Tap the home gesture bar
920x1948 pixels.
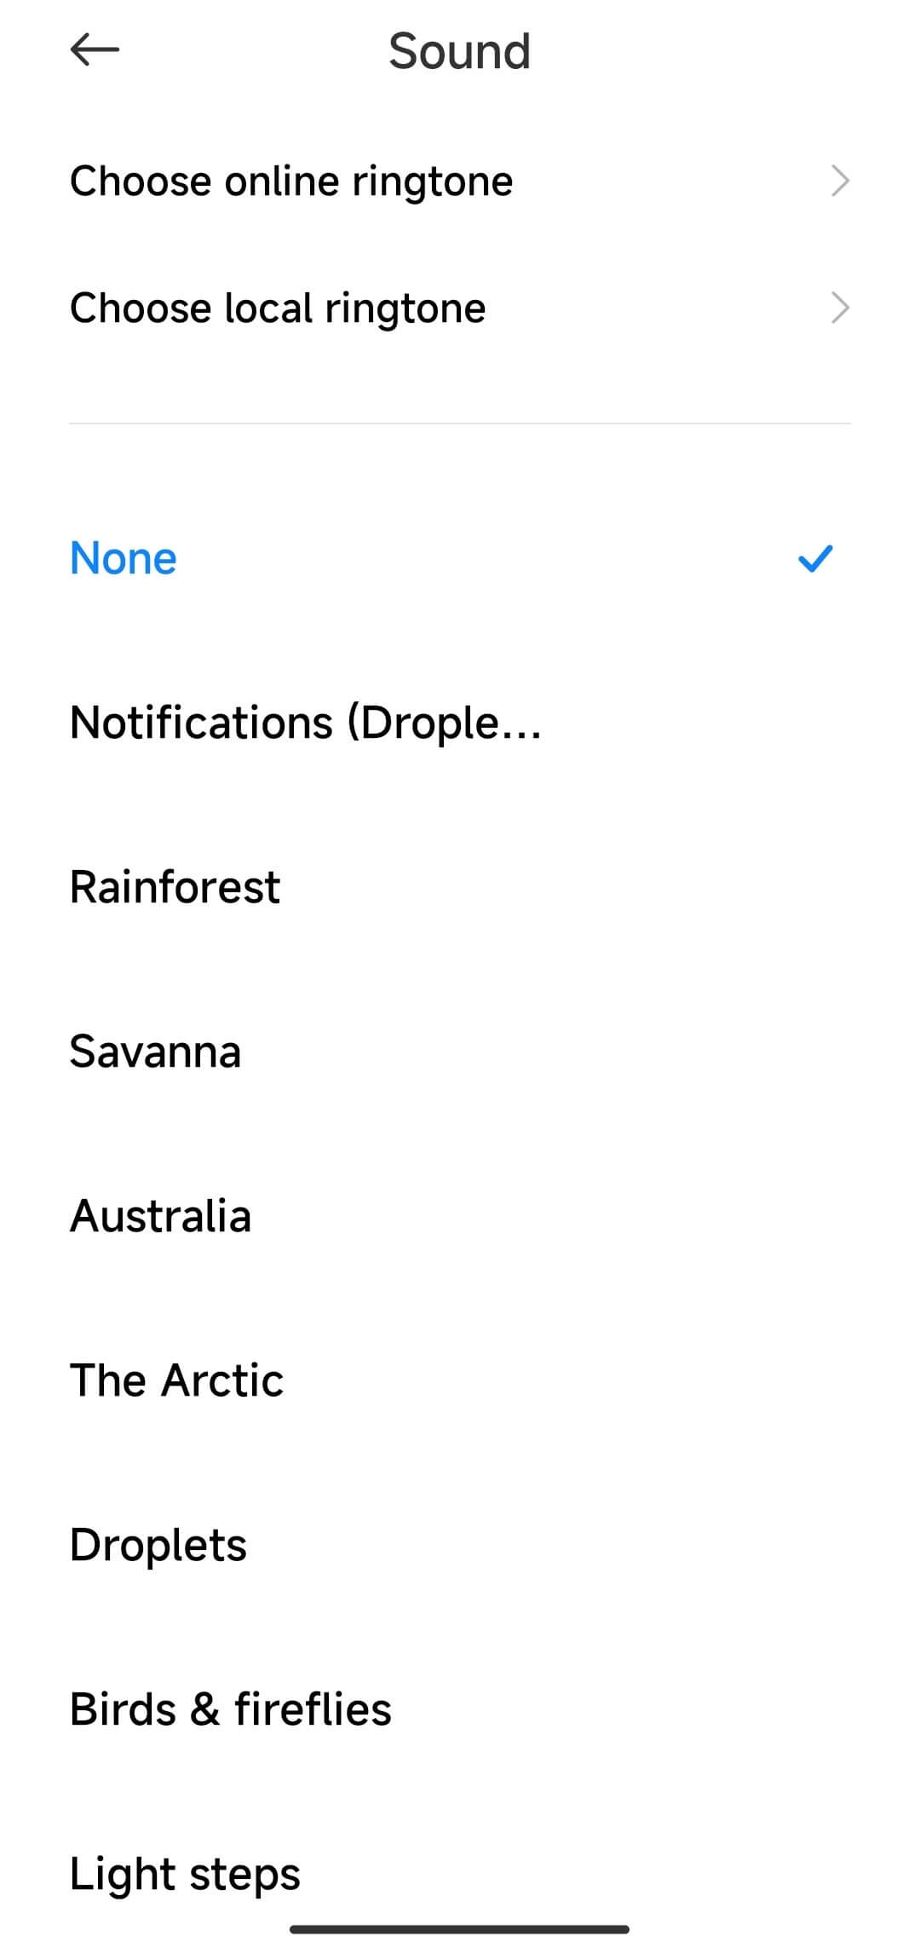coord(460,1929)
